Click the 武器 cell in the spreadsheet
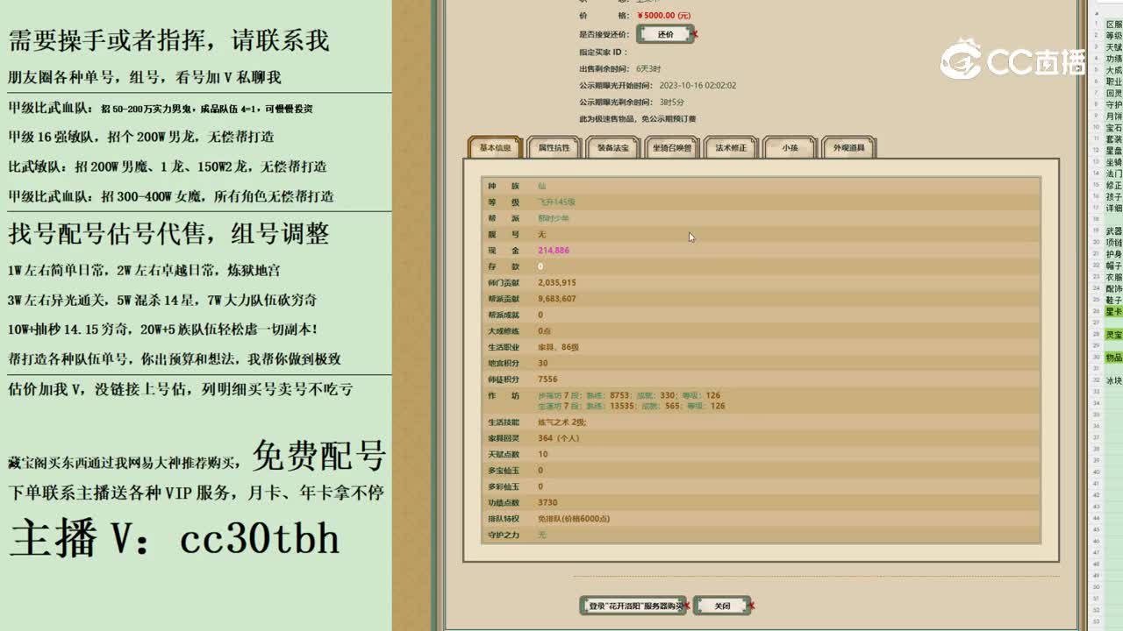1123x631 pixels. pyautogui.click(x=1113, y=231)
